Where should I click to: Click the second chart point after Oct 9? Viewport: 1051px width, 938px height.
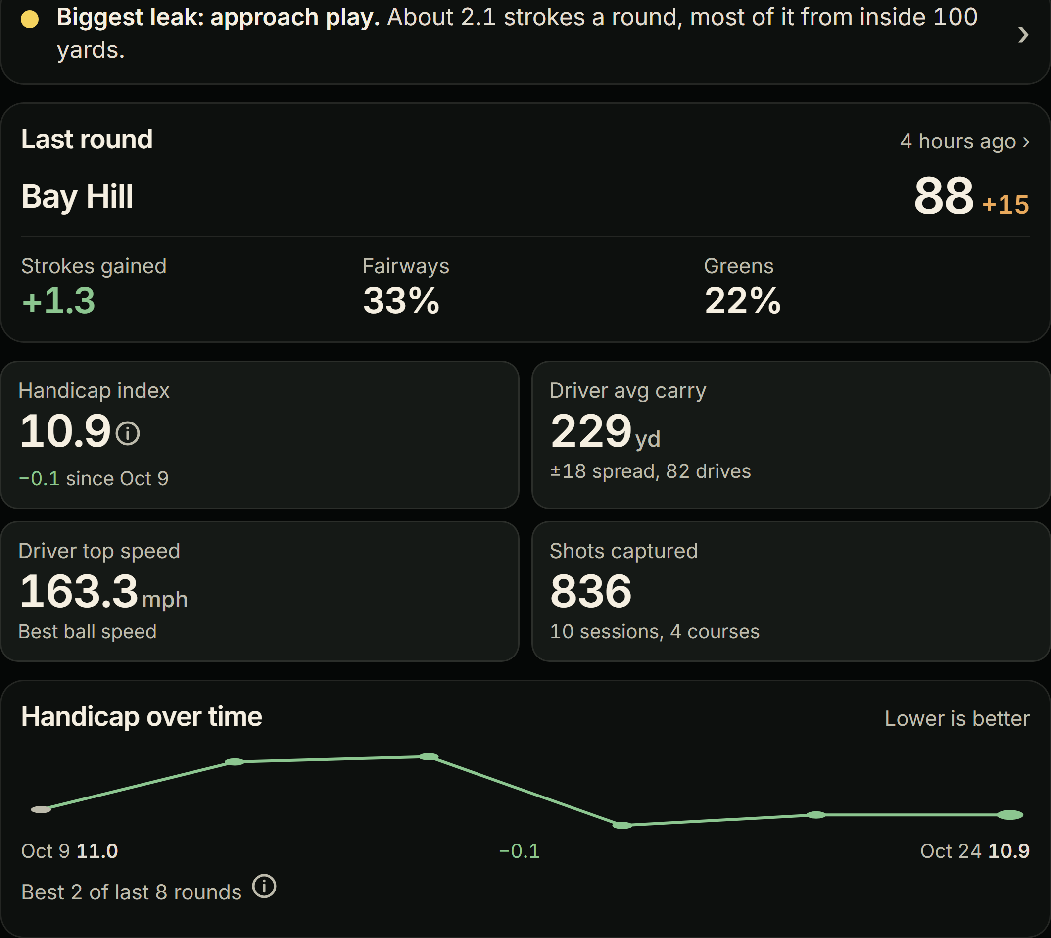(x=235, y=762)
